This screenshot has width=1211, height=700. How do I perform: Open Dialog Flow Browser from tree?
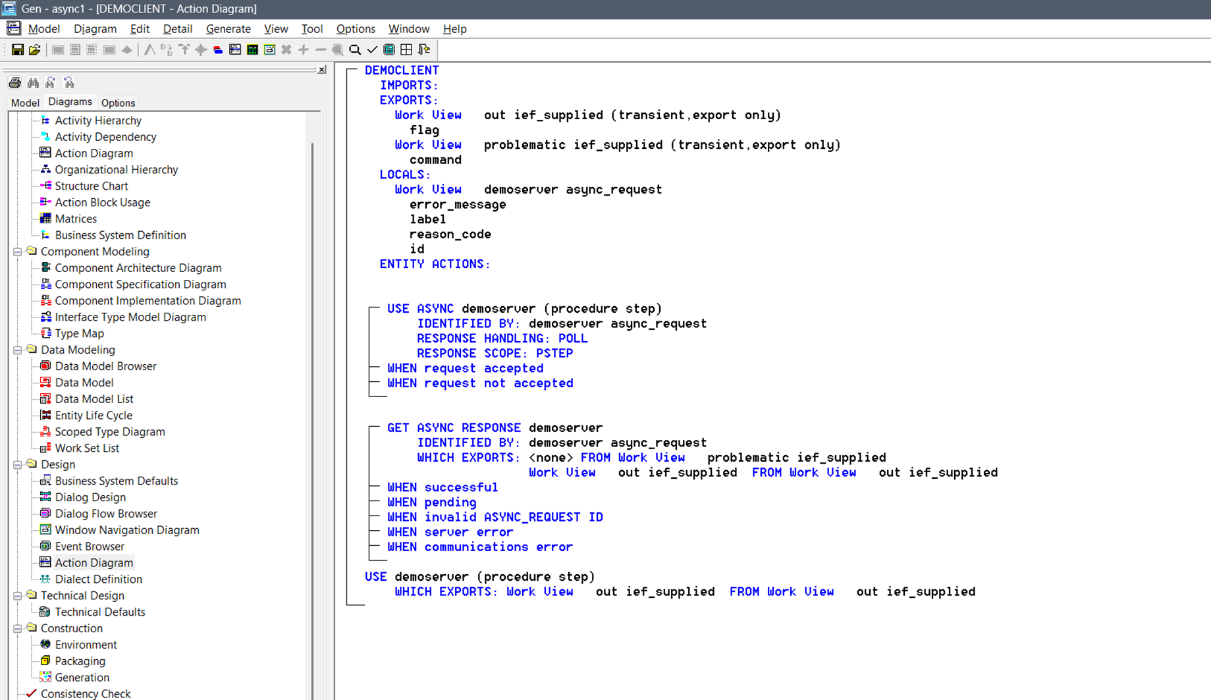click(106, 514)
